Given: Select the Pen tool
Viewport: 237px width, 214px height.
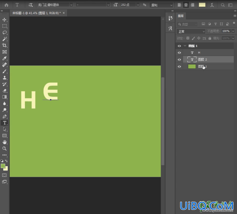Looking at the screenshot, I should (x=4, y=117).
